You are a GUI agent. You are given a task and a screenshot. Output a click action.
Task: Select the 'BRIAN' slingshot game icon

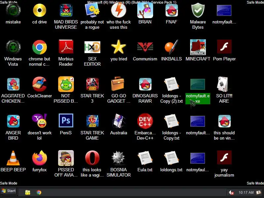(x=145, y=10)
